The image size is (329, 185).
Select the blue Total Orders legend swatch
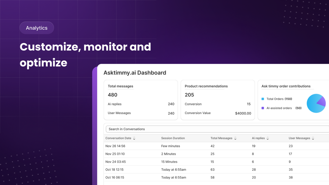click(263, 99)
